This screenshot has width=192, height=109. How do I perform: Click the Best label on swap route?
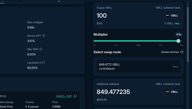[175, 67]
